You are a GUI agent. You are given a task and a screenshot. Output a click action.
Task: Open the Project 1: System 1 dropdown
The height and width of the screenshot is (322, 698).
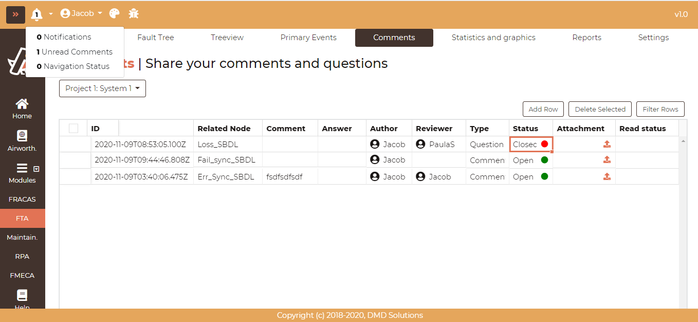[x=102, y=88]
